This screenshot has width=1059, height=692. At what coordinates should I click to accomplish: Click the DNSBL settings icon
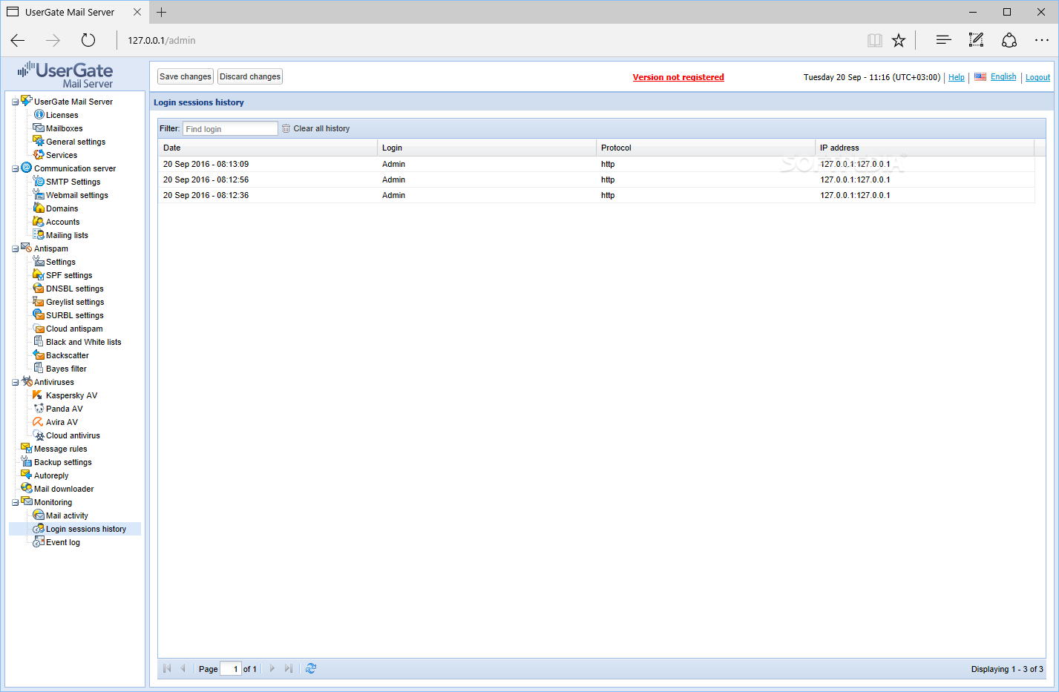pos(39,288)
